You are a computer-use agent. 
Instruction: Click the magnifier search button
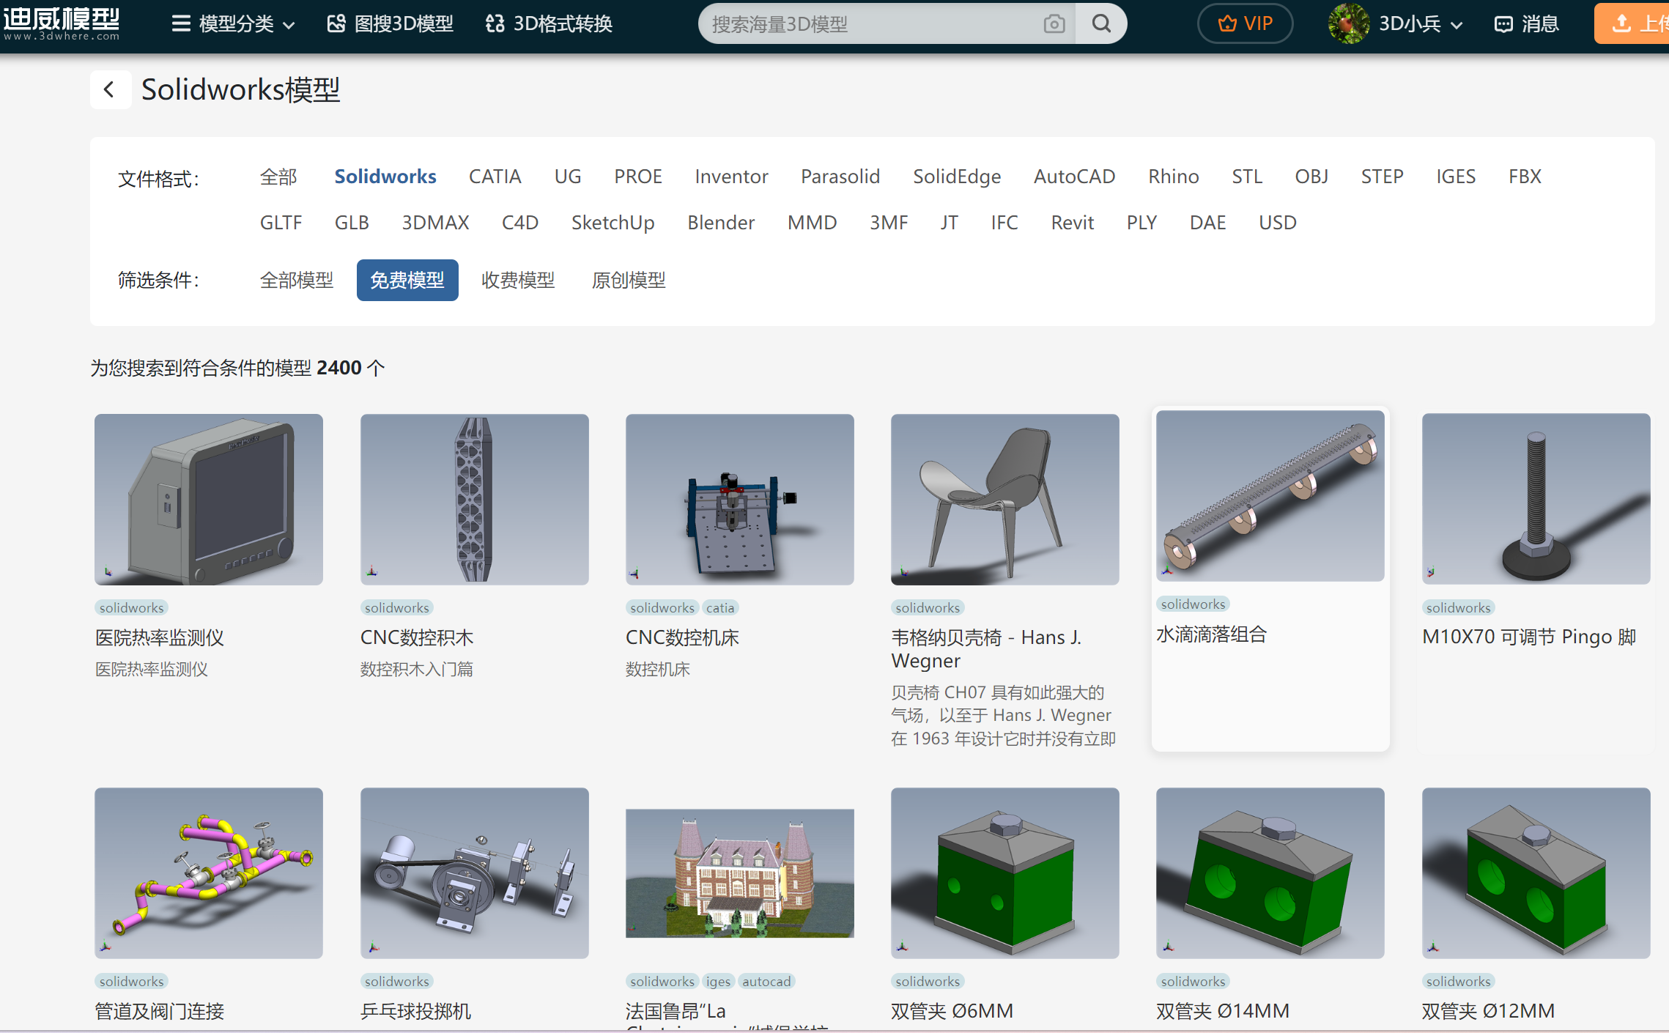pos(1101,24)
